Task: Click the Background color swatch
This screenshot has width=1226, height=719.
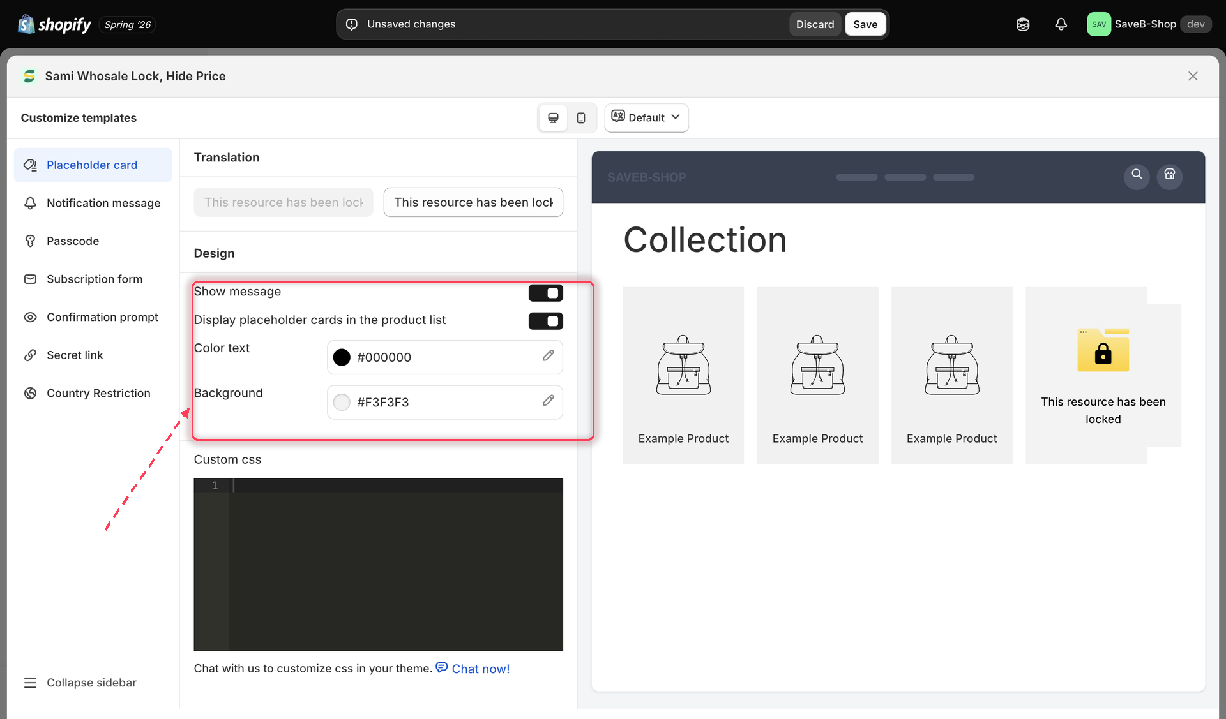Action: (x=342, y=402)
